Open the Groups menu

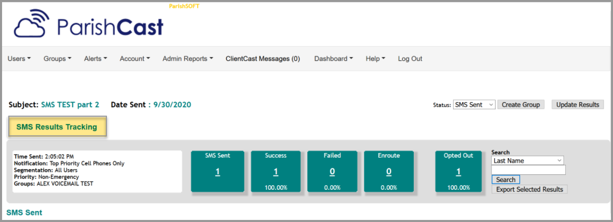tap(58, 59)
